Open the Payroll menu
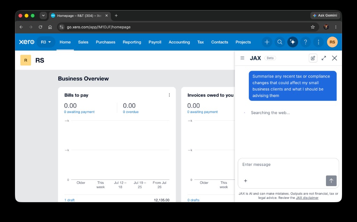Screen dimensions: 357x222 (155, 42)
